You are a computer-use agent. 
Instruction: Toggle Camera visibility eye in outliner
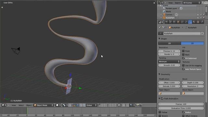(198, 15)
